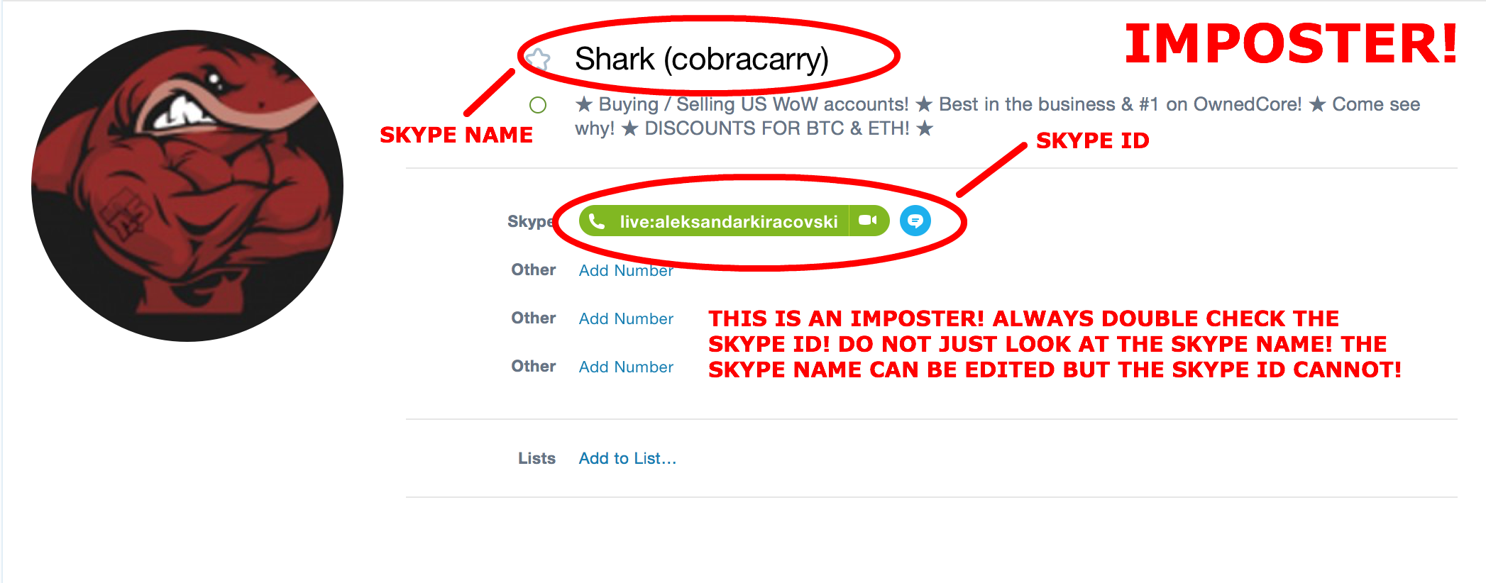Click the first Other phone label
The image size is (1486, 583).
tap(534, 270)
